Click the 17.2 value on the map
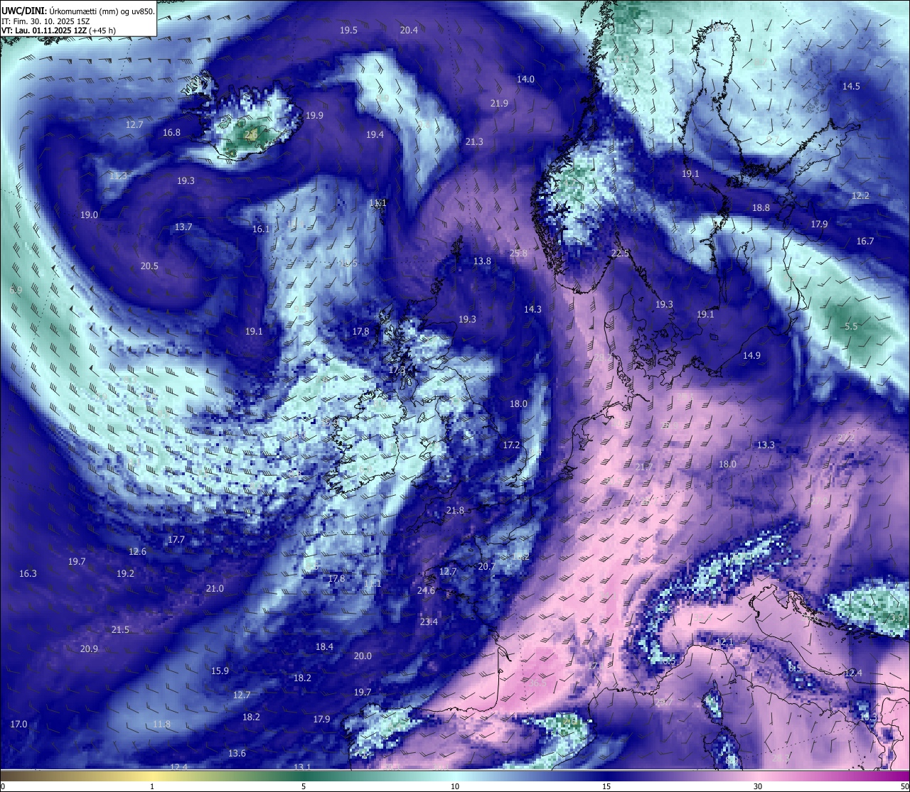 pos(511,445)
